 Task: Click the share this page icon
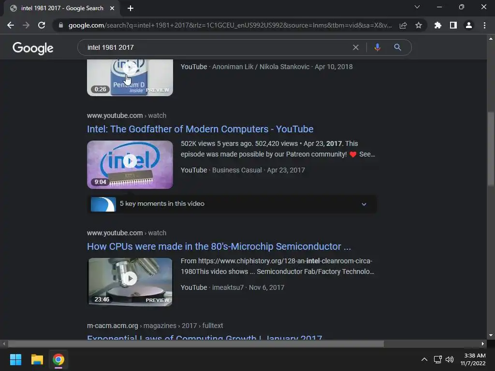403,25
